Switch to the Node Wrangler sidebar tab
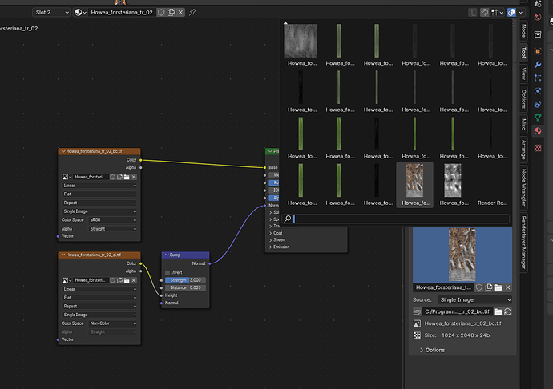The image size is (553, 389). tap(523, 187)
